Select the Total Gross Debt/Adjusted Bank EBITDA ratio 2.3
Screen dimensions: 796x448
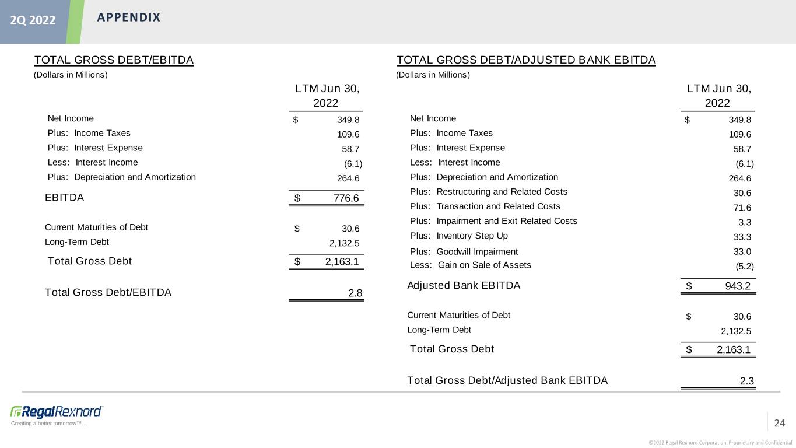(746, 381)
